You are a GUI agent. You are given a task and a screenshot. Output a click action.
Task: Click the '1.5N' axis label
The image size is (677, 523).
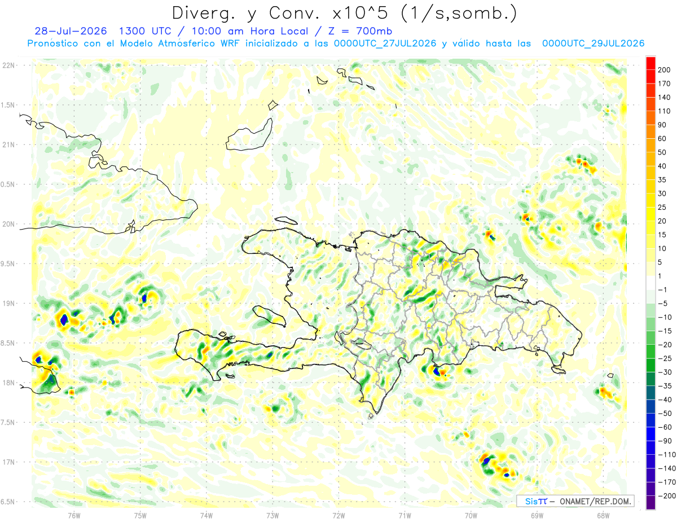(8, 105)
